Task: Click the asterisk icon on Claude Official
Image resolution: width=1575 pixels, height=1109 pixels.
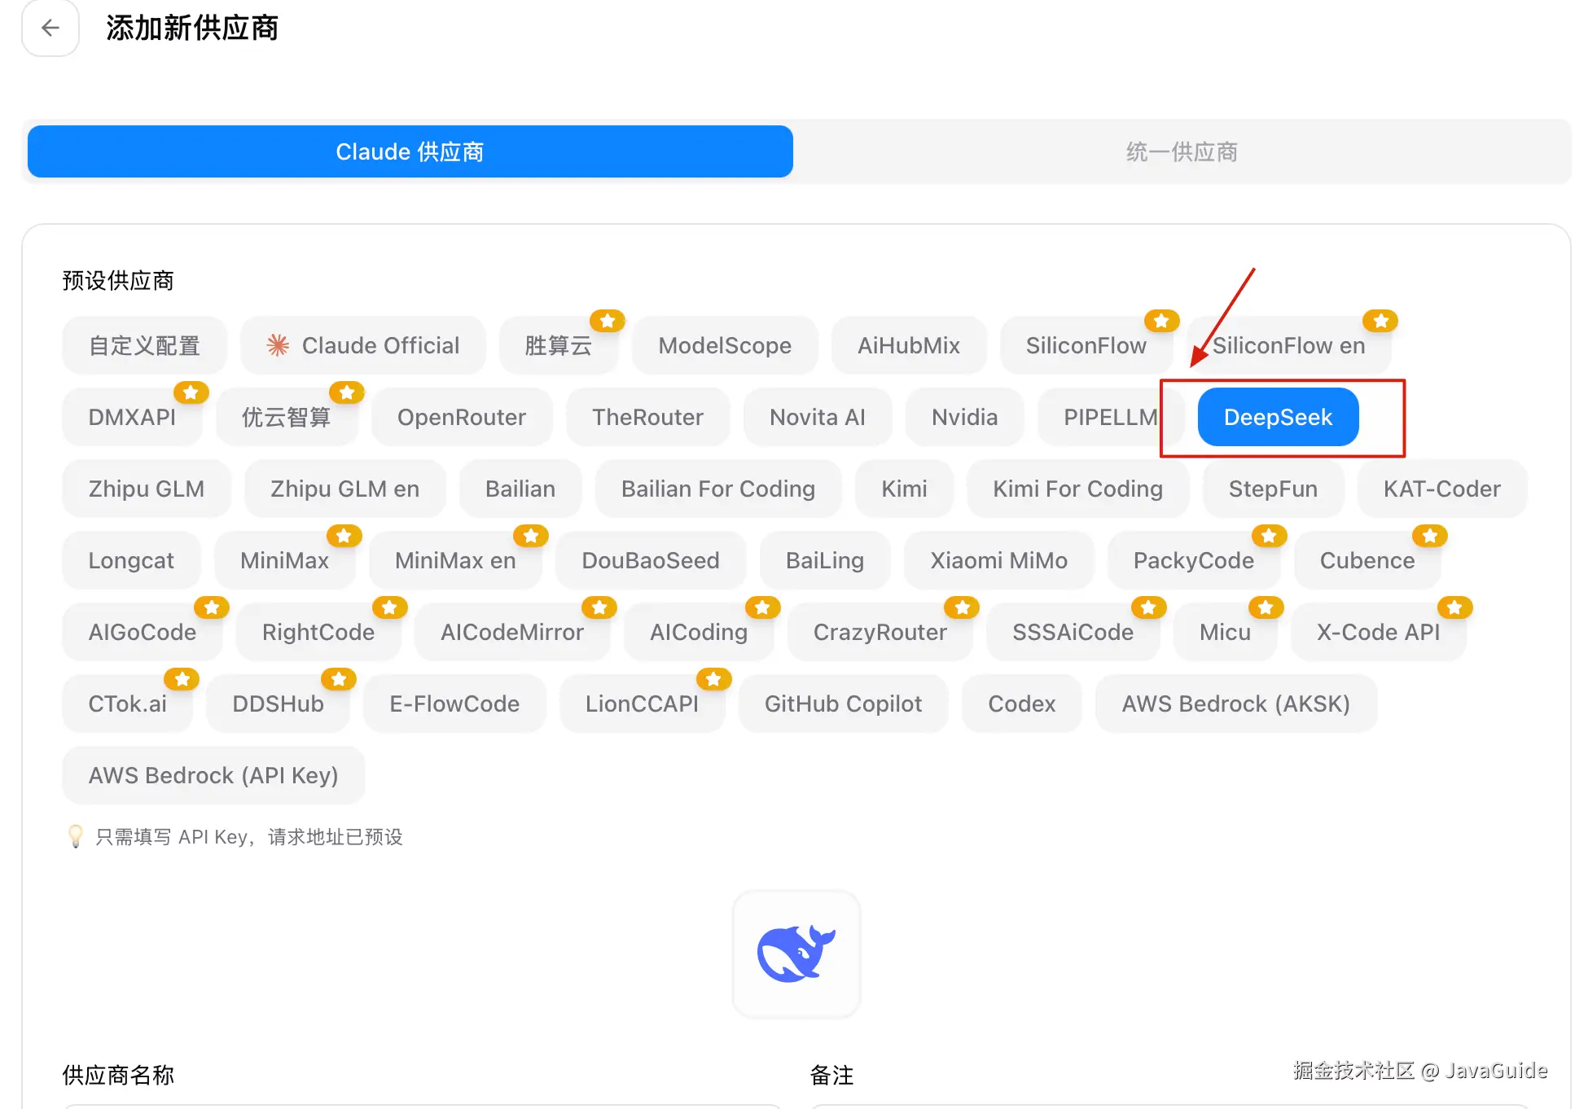Action: (278, 344)
